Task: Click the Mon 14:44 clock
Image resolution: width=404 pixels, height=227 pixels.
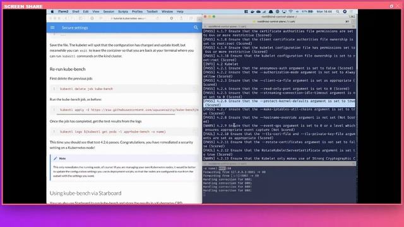Action: pos(324,11)
